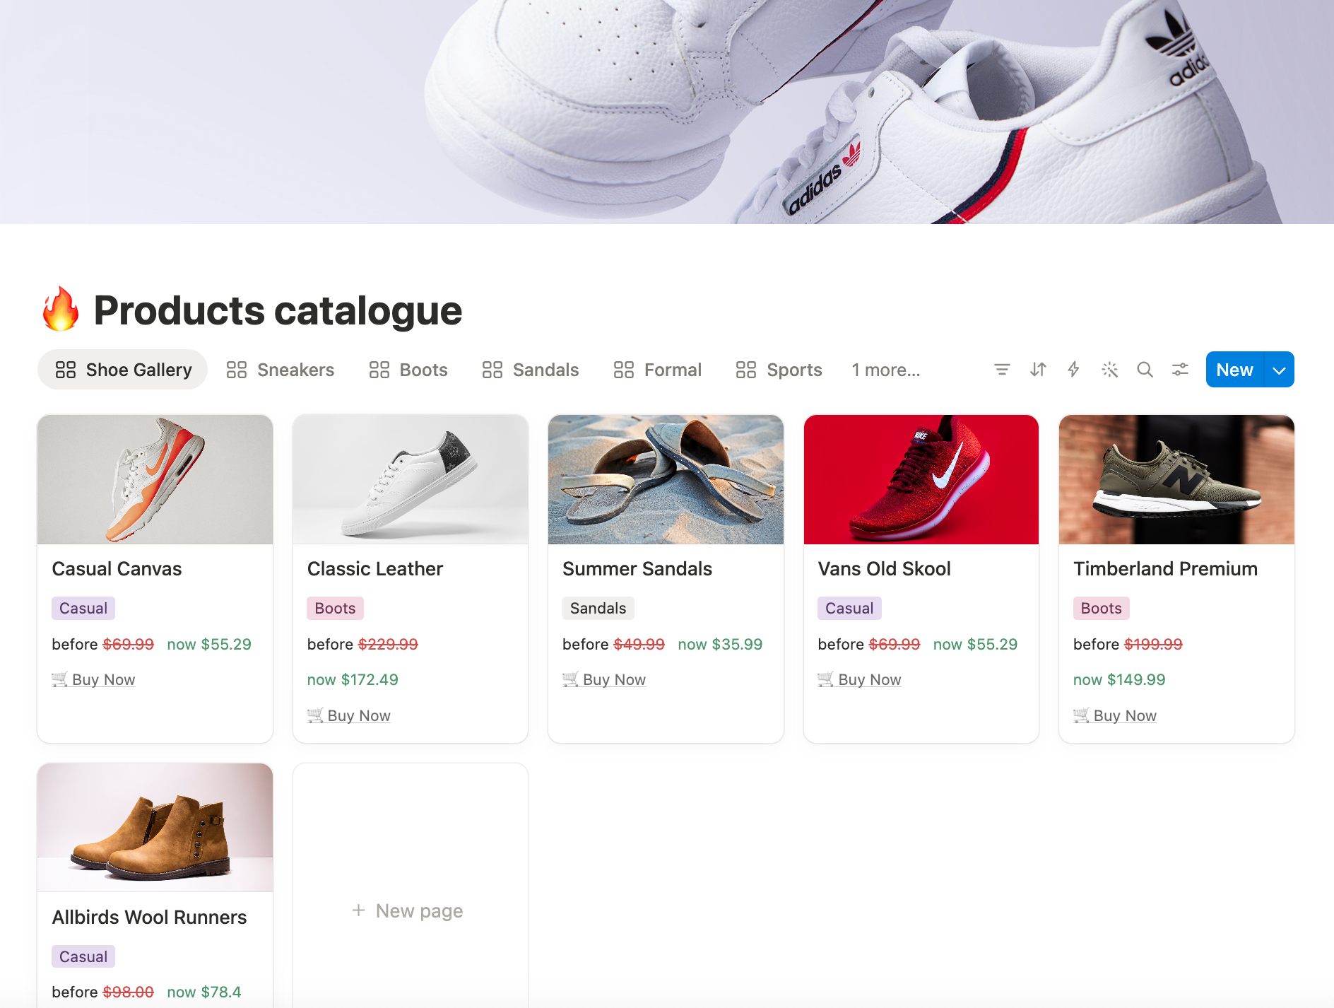Click cart icon on Summer Sandals card
Viewport: 1334px width, 1008px height.
pos(570,679)
